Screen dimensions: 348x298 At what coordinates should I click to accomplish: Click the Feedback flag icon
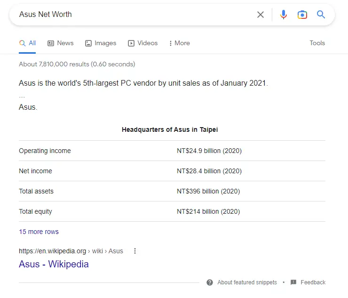coord(293,282)
